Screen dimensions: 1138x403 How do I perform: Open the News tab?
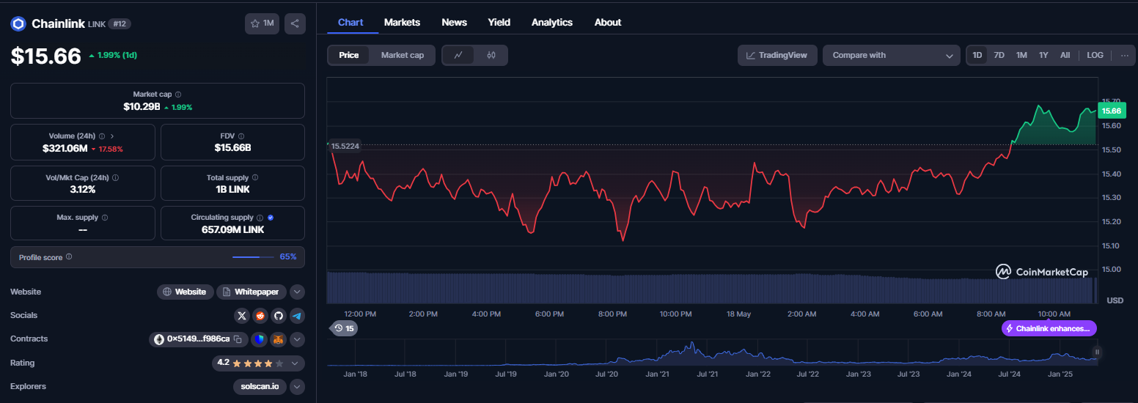pyautogui.click(x=455, y=22)
